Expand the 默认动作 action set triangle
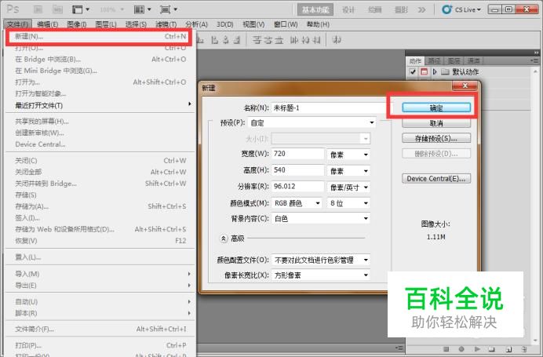 coord(435,72)
